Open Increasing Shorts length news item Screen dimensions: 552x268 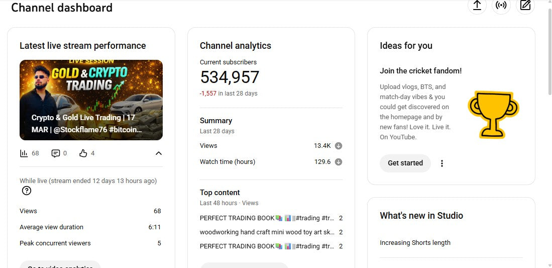click(415, 243)
